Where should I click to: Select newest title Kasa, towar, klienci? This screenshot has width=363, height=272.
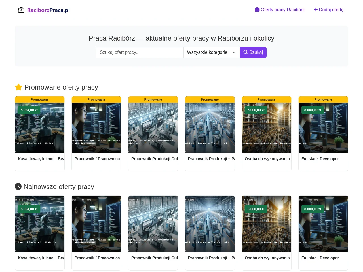click(41, 258)
